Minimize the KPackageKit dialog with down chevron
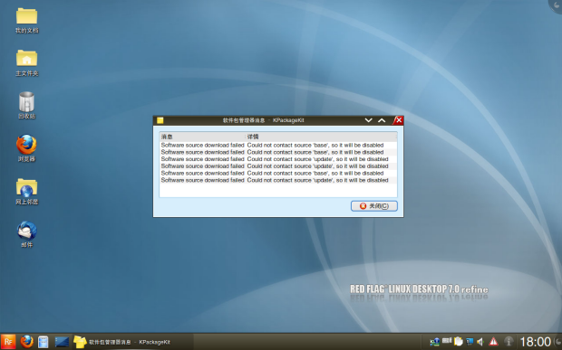562x350 pixels. click(368, 120)
